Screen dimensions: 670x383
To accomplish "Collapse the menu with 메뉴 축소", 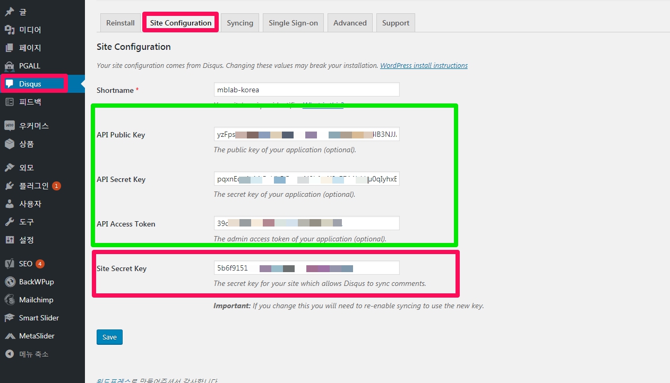I will click(10, 354).
